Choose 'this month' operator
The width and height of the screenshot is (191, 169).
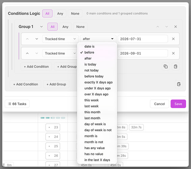click(97, 112)
